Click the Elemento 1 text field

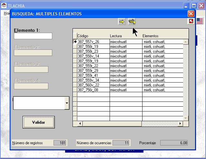(x=33, y=36)
